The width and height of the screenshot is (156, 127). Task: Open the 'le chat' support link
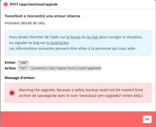92,37
